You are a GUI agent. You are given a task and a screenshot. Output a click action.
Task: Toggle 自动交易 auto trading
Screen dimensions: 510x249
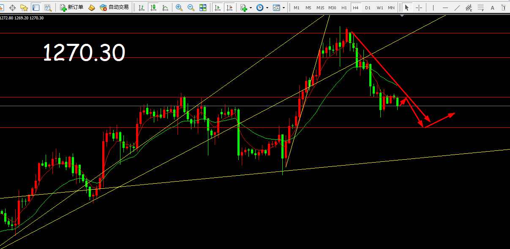114,8
